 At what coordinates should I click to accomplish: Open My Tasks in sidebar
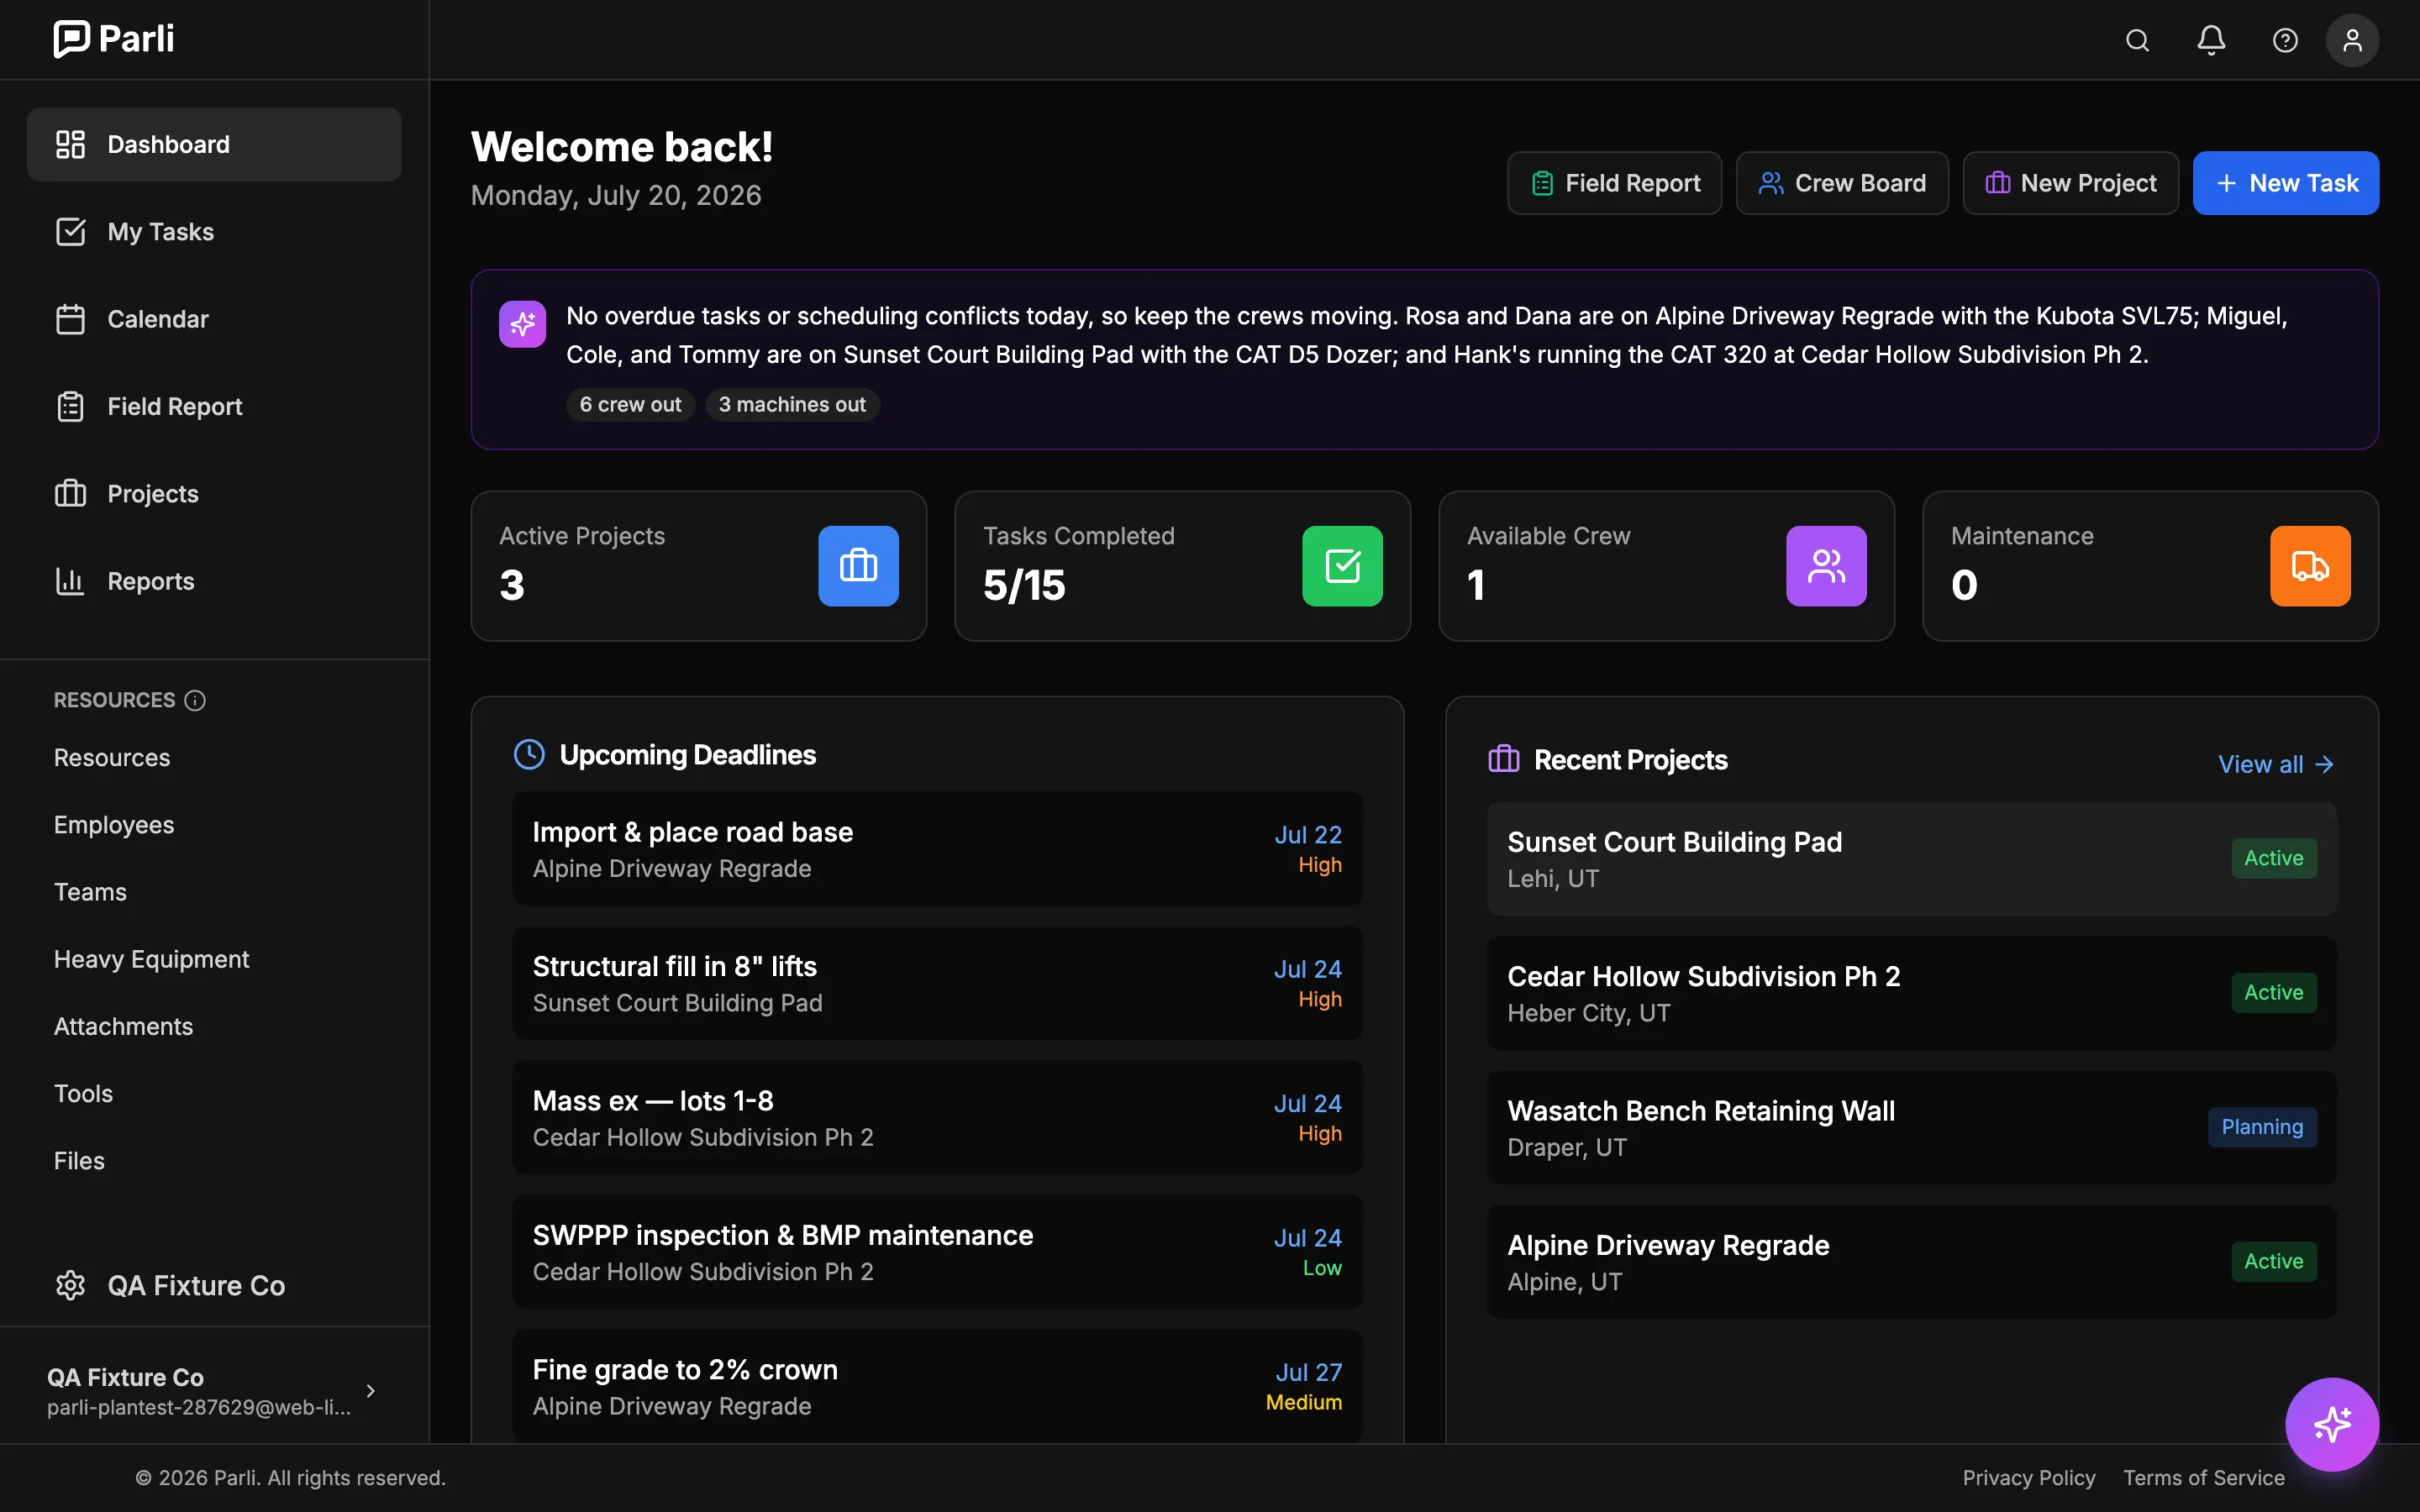[x=214, y=232]
